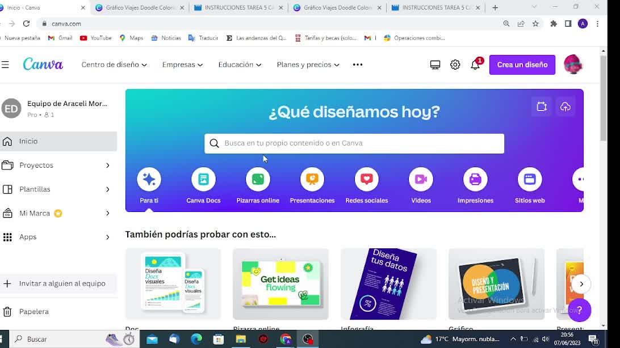This screenshot has width=620, height=348.
Task: Open the Diseña tus datos infographic thumbnail
Action: [389, 284]
